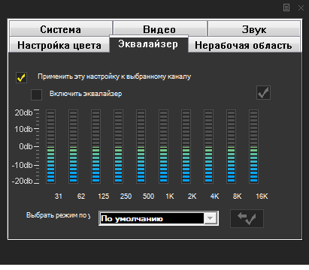Select the Эквалайзер tab
Screen dimensions: 309x270
pyautogui.click(x=149, y=44)
